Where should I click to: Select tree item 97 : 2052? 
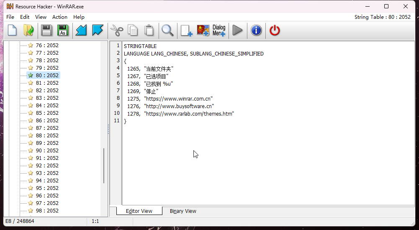pyautogui.click(x=47, y=203)
